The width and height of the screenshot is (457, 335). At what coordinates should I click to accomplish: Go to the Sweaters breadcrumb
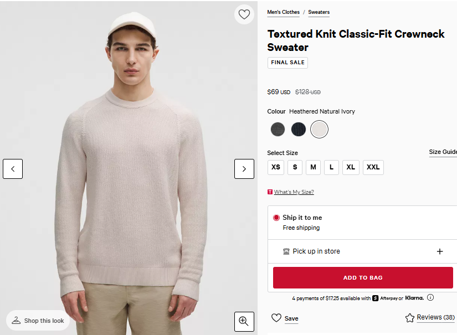click(x=319, y=12)
